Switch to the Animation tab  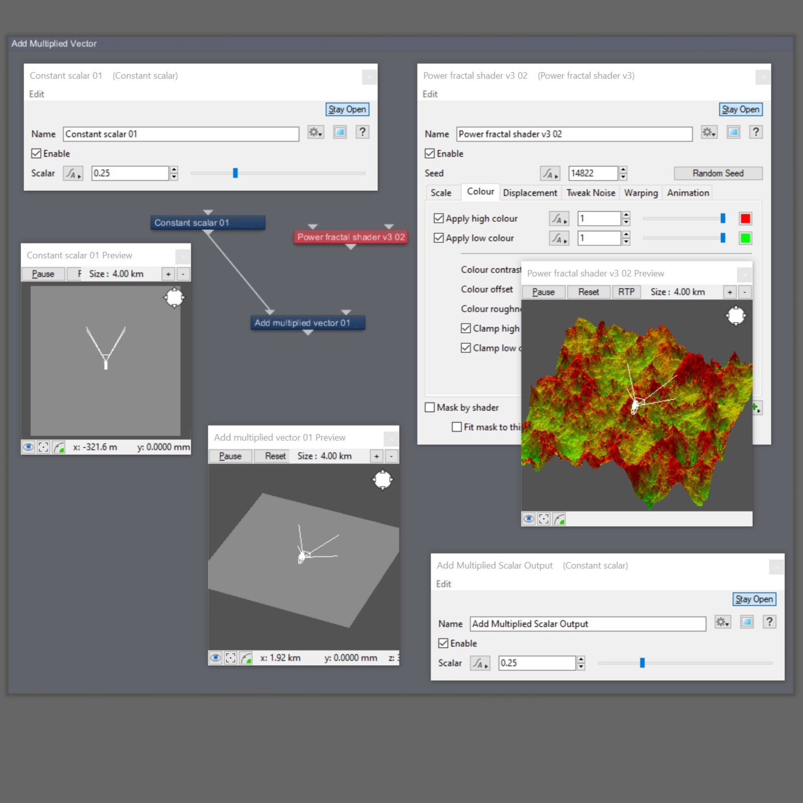pyautogui.click(x=688, y=193)
